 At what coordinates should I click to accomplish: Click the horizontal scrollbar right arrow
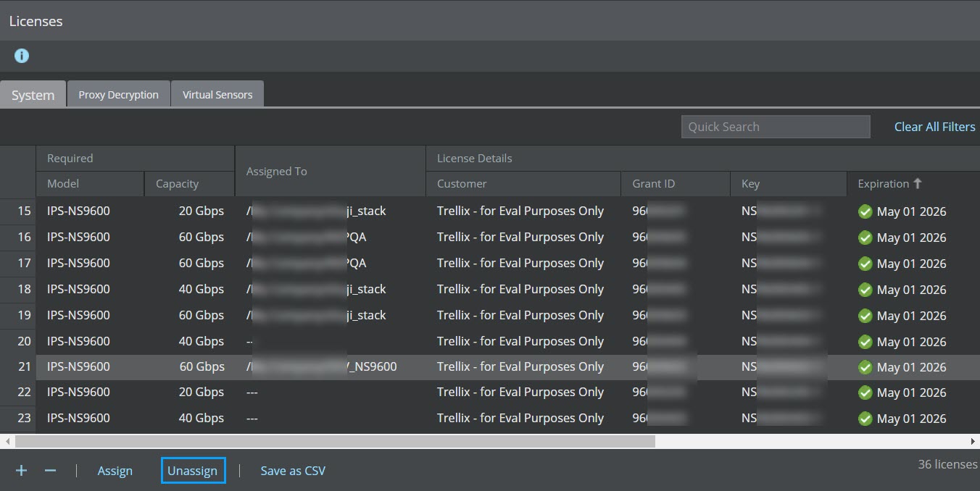[x=973, y=441]
